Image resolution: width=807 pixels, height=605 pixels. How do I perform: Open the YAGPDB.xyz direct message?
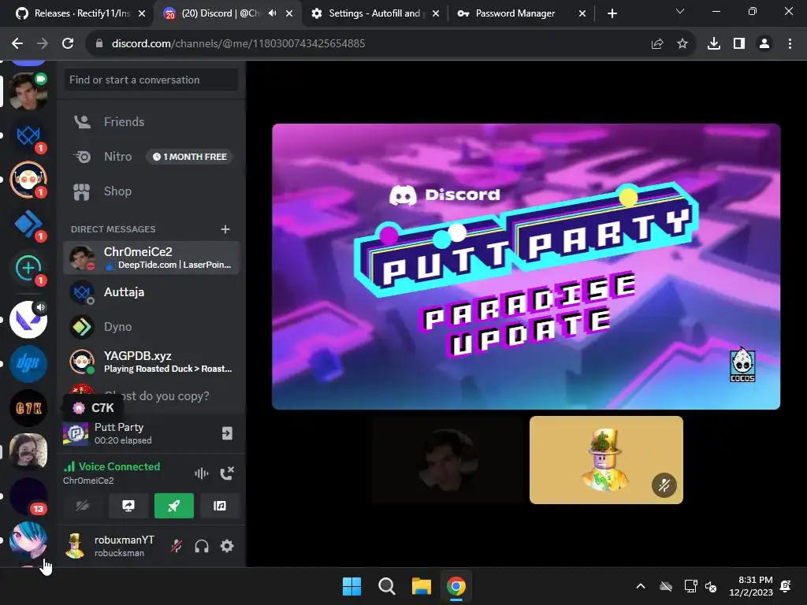[151, 362]
